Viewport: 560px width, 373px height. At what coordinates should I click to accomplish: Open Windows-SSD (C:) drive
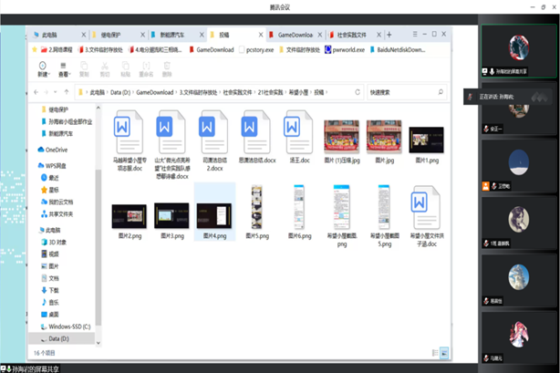point(69,326)
